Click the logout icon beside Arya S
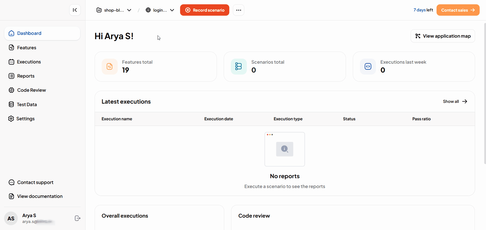 78,218
